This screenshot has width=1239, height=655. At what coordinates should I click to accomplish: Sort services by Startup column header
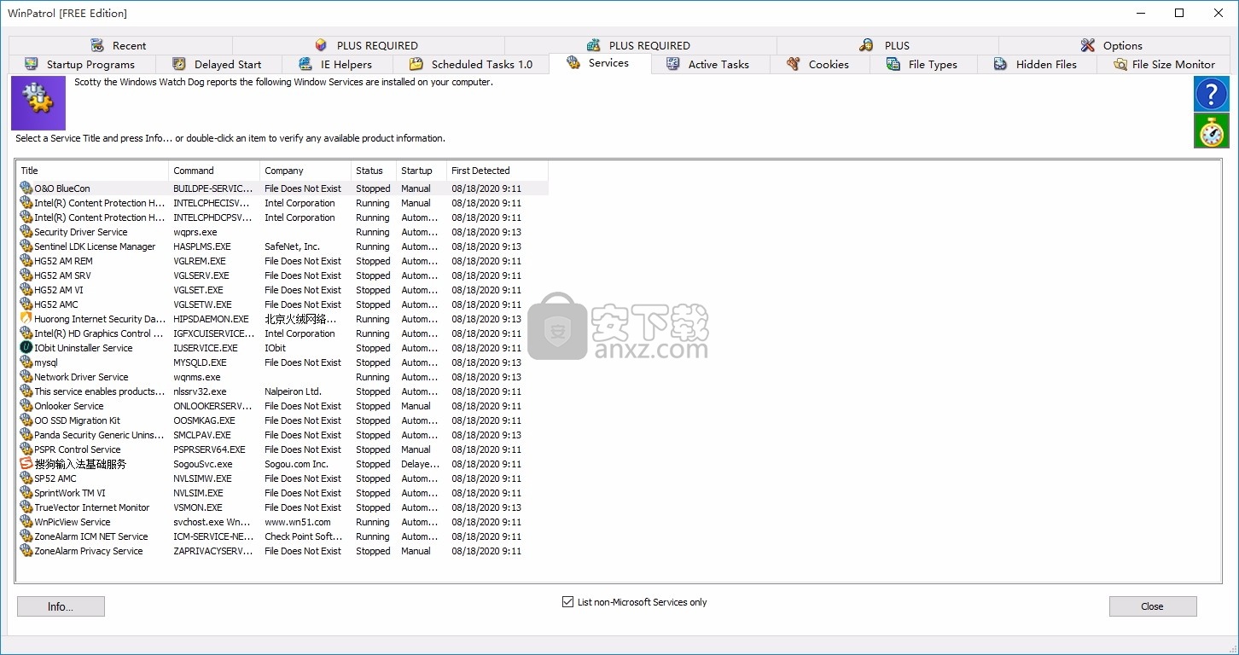[422, 171]
